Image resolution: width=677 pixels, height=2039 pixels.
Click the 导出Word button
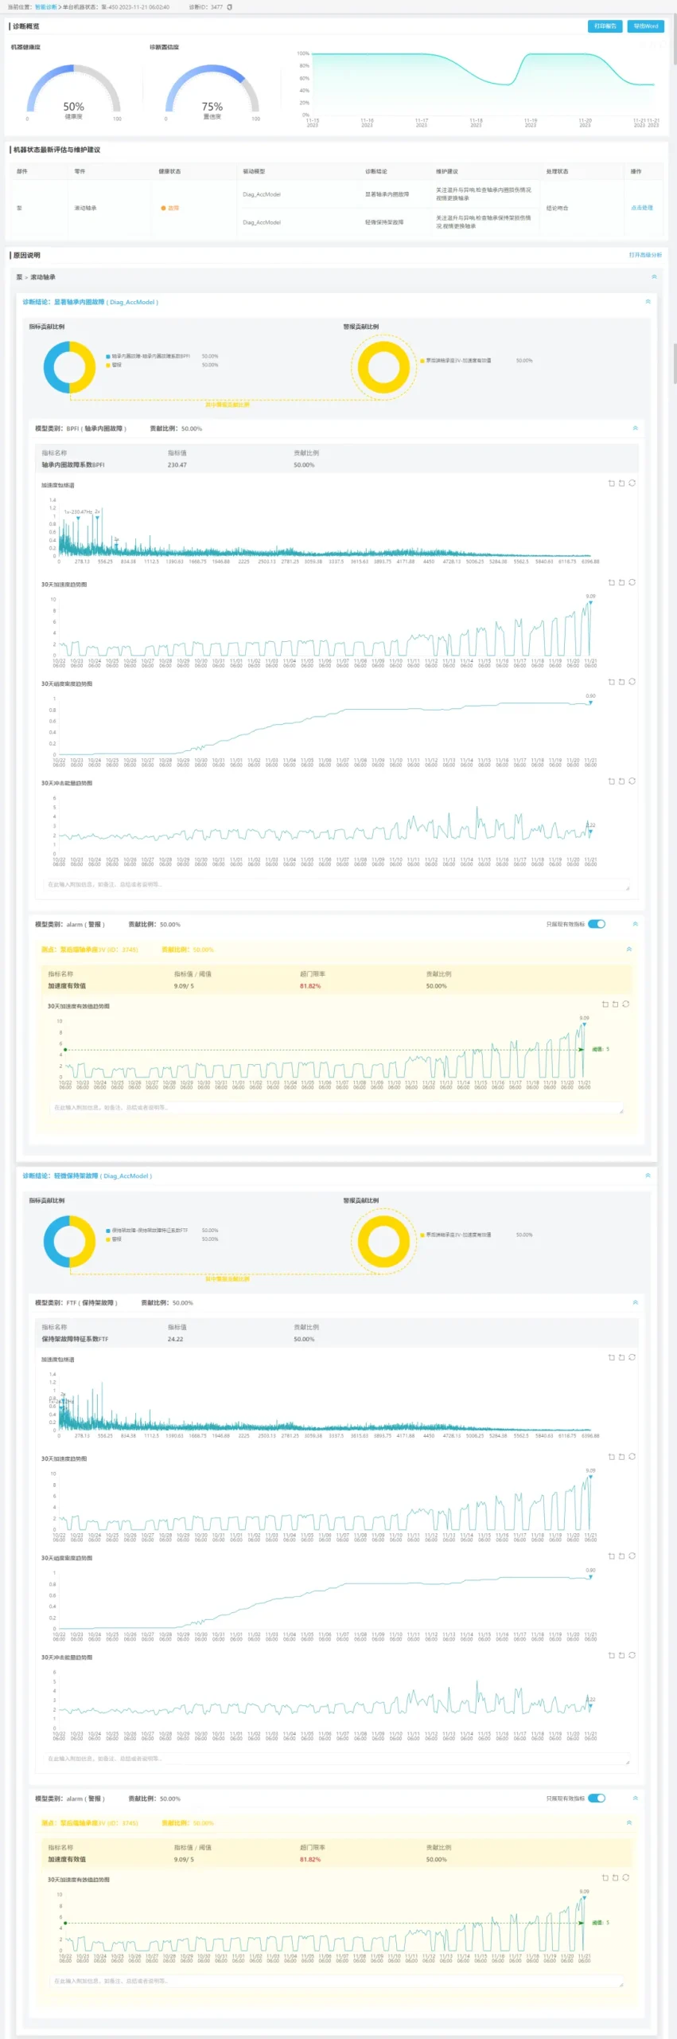(645, 26)
